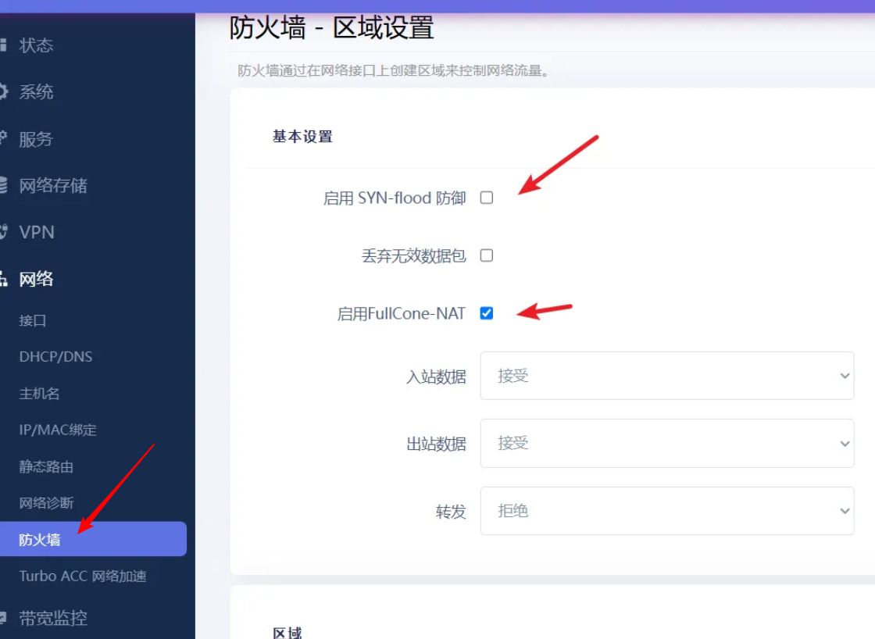Viewport: 875px width, 639px height.
Task: Click the Network Storage database icon
Action: [3, 185]
